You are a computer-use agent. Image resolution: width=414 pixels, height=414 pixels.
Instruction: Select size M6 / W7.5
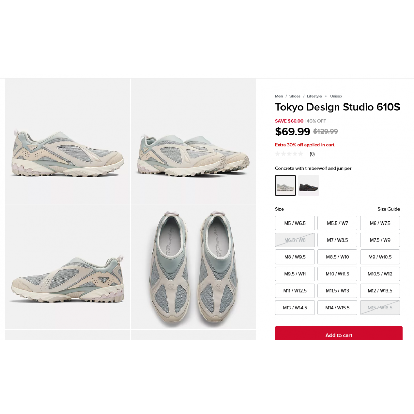pos(380,223)
